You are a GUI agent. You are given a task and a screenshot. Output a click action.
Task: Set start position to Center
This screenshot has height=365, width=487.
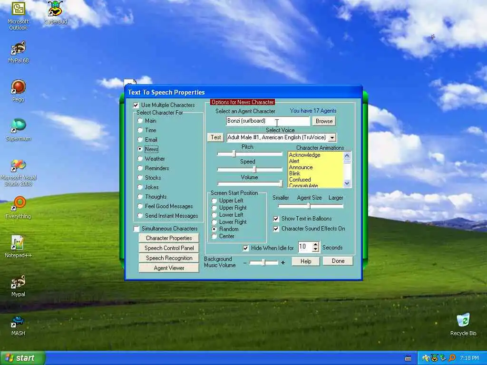(214, 237)
